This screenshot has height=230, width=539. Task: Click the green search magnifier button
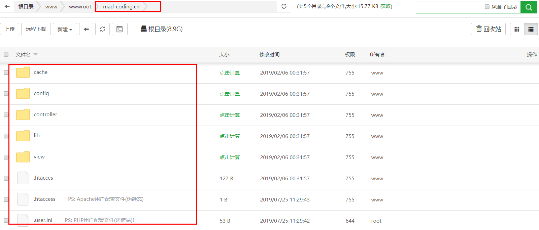point(529,7)
